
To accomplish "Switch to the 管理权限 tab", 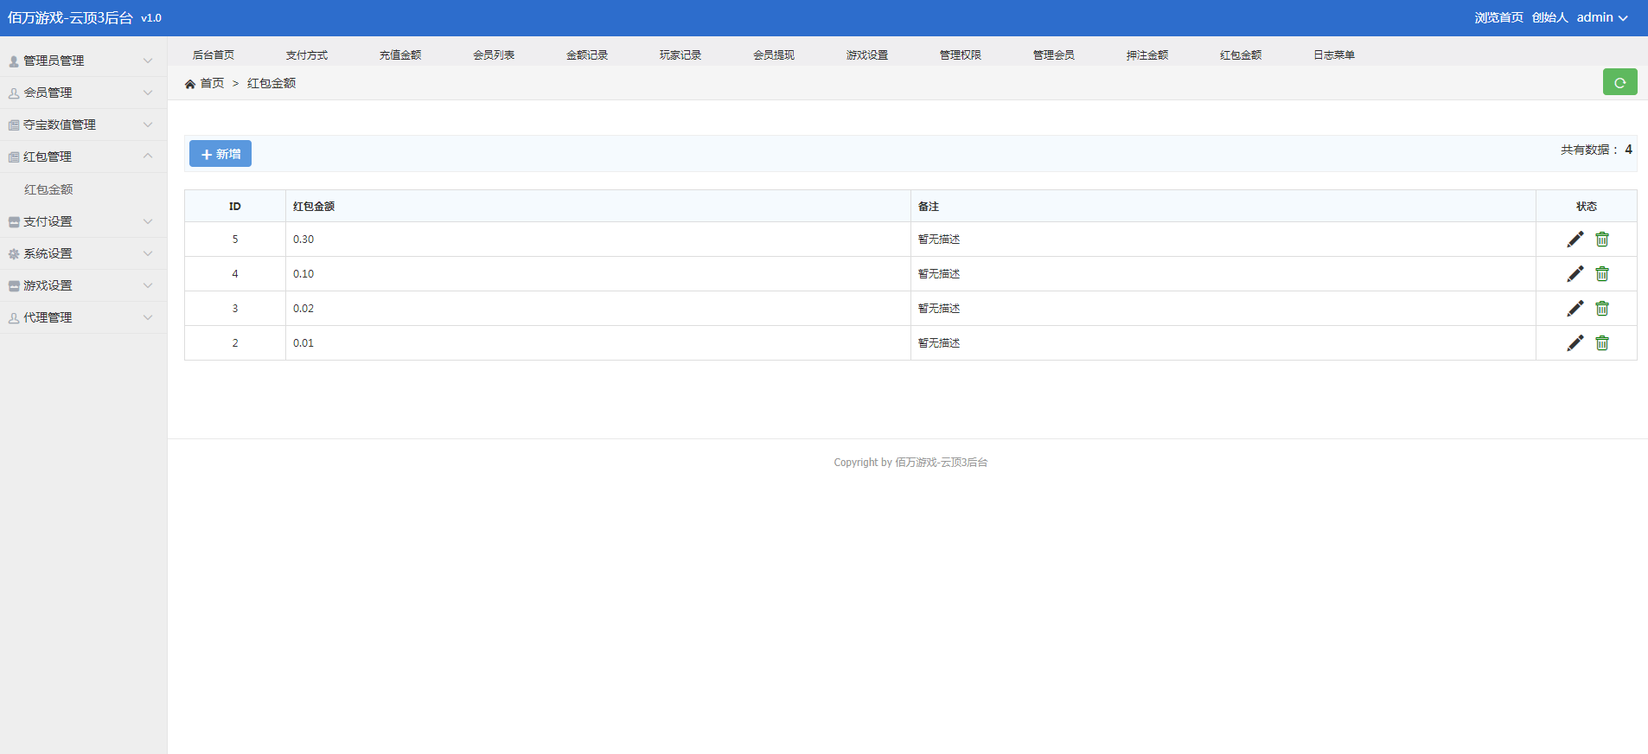I will [x=961, y=54].
